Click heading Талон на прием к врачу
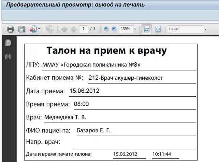 [x=107, y=50]
